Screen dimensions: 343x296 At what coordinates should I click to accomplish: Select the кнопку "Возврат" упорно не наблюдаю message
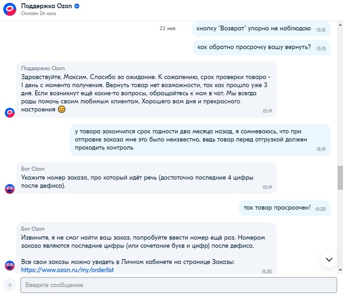point(253,29)
